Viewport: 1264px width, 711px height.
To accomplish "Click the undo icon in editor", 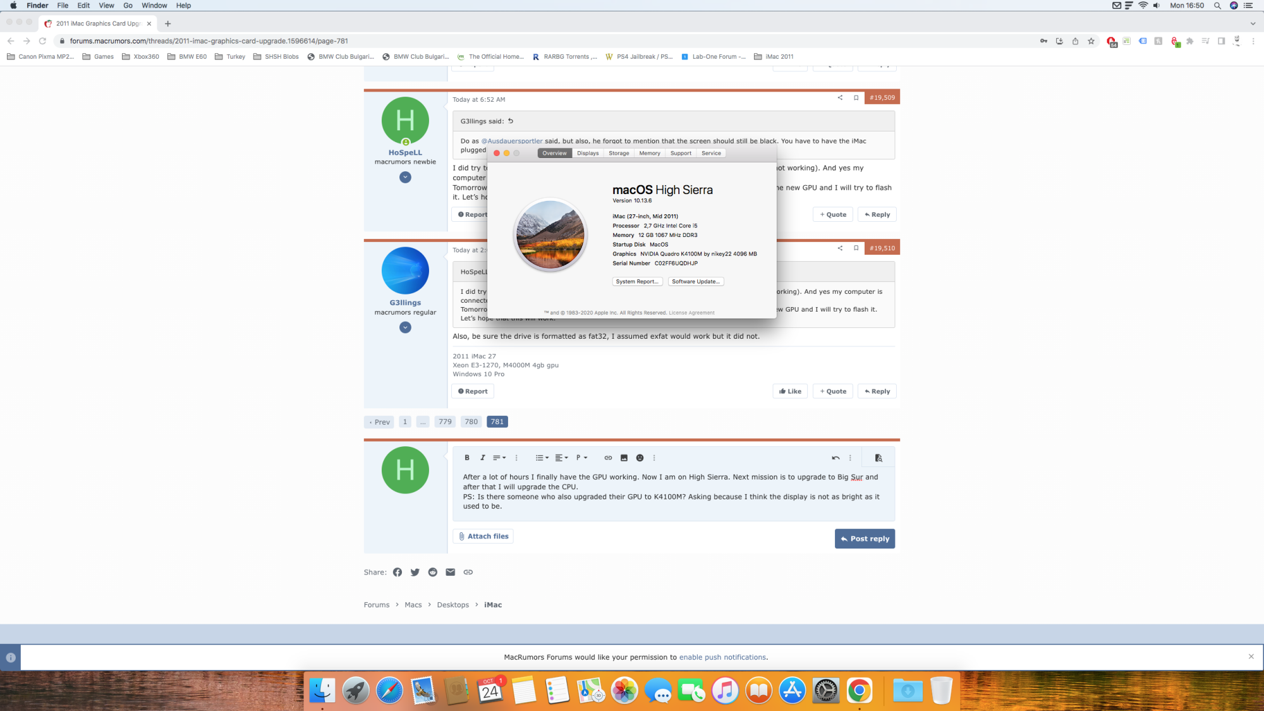I will coord(836,458).
